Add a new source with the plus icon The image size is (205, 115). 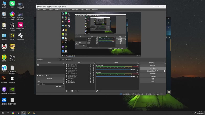(x=67, y=91)
